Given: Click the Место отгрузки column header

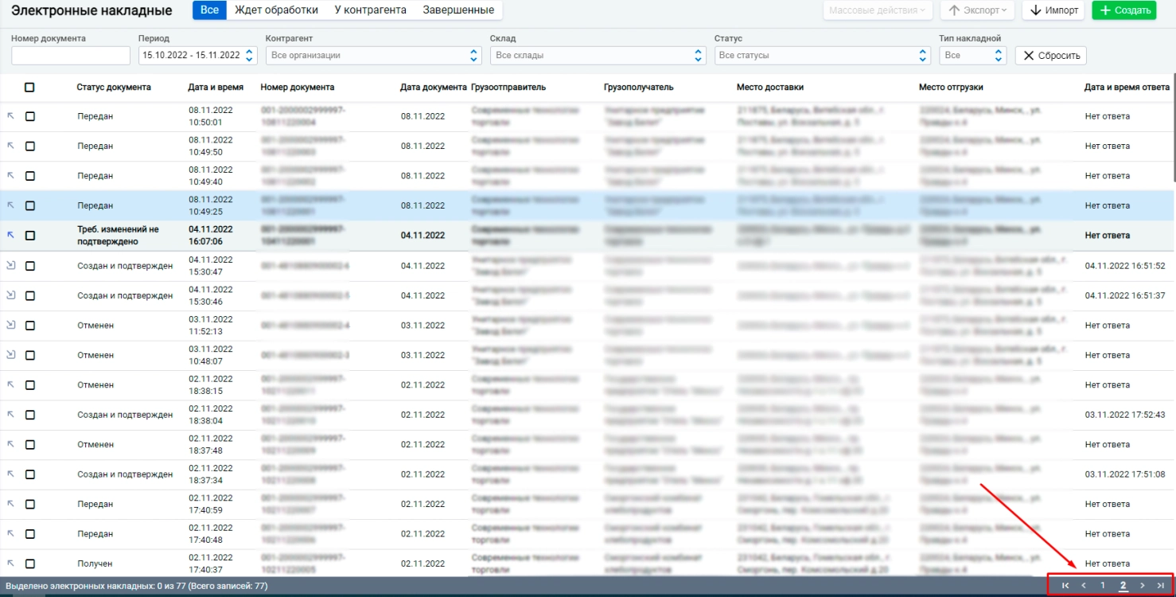Looking at the screenshot, I should (951, 88).
